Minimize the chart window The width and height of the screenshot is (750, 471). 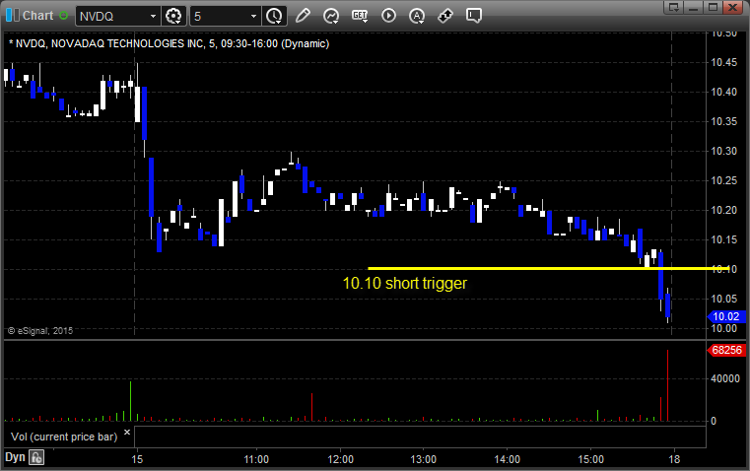(x=694, y=7)
